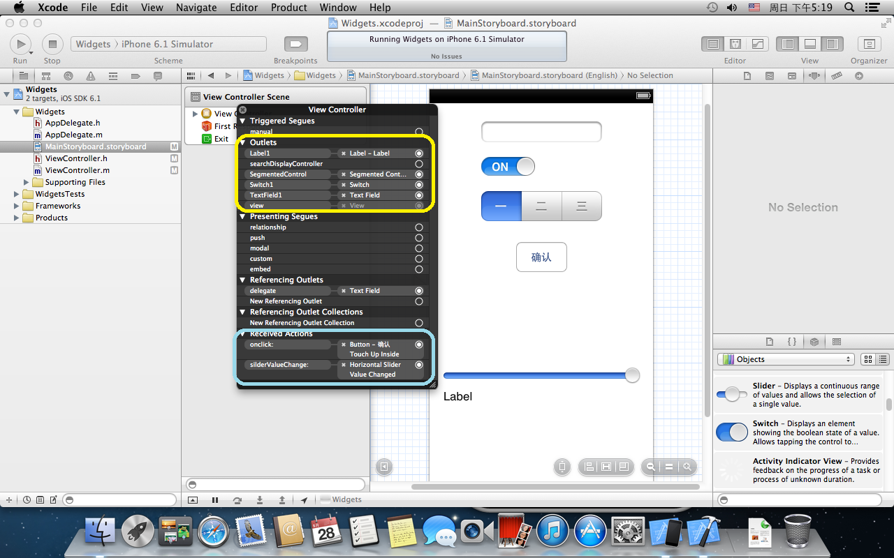Switch to the Code Snippet library tab
Image resolution: width=894 pixels, height=558 pixels.
[x=792, y=342]
